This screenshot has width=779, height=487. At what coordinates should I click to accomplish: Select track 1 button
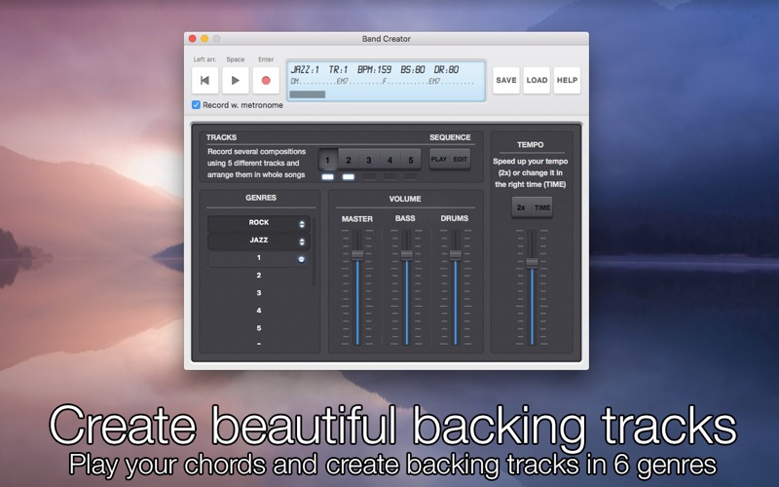point(327,160)
